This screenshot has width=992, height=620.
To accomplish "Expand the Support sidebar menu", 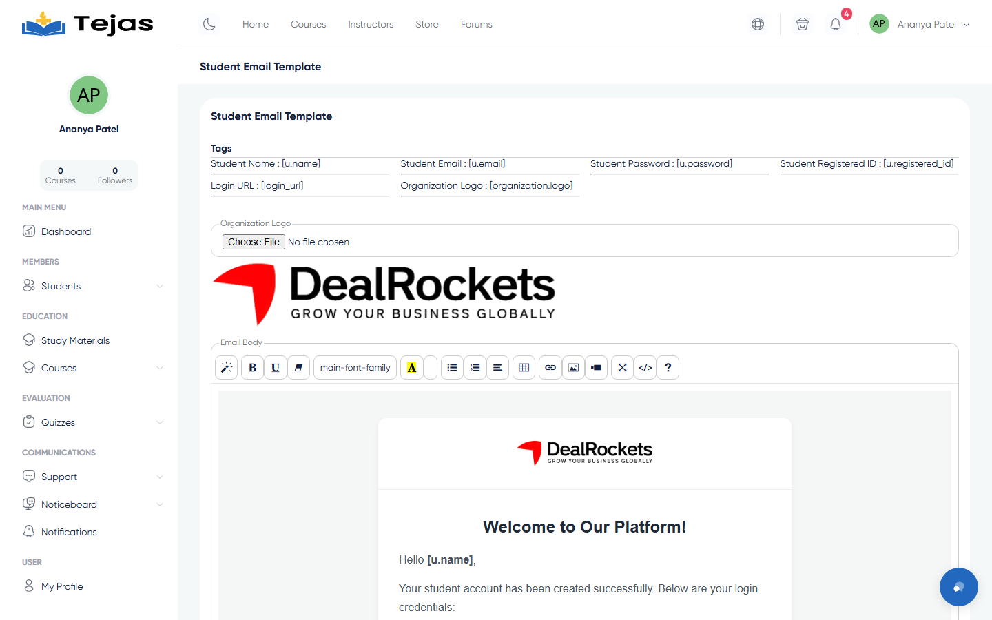I will coord(92,477).
